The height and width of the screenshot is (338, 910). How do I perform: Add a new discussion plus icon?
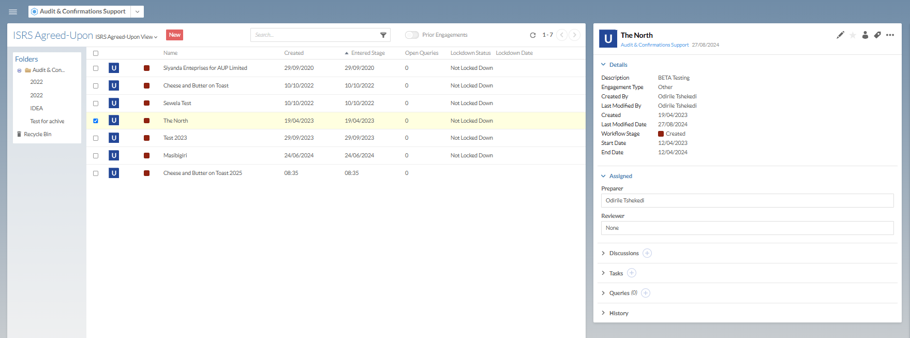(647, 253)
